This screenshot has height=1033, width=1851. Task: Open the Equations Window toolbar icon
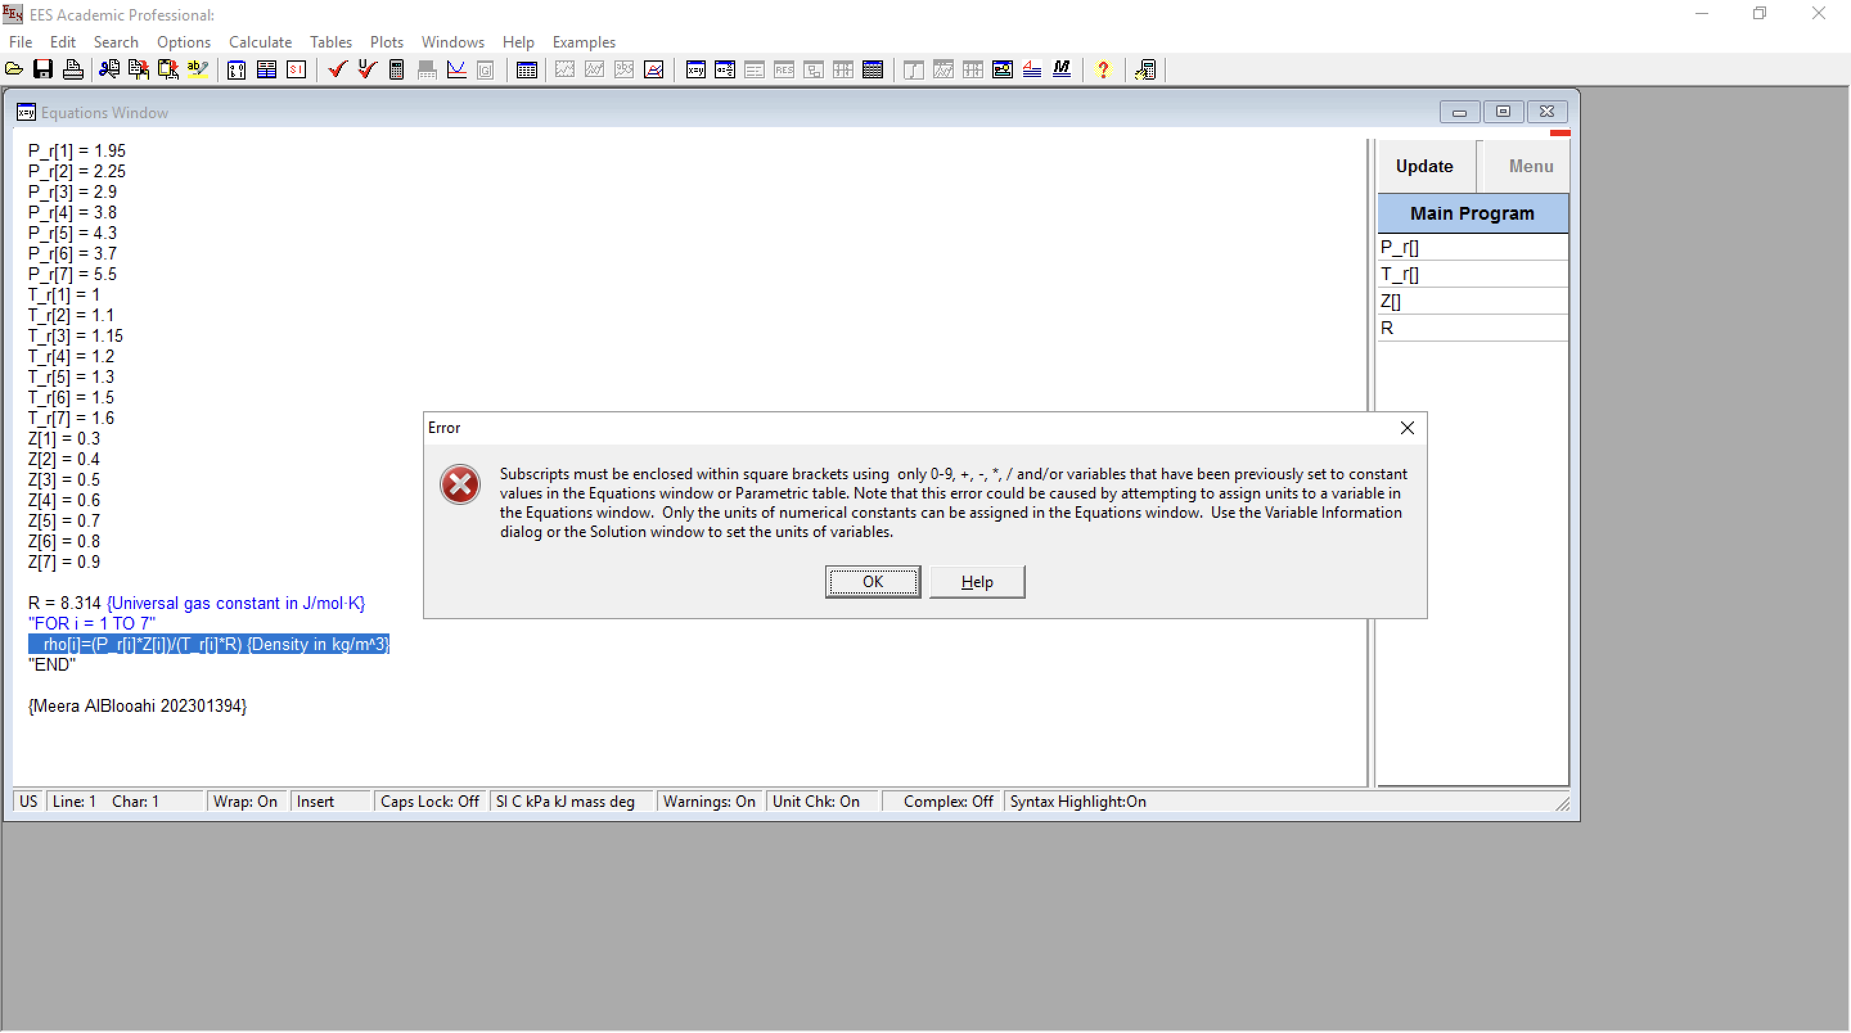pyautogui.click(x=695, y=69)
